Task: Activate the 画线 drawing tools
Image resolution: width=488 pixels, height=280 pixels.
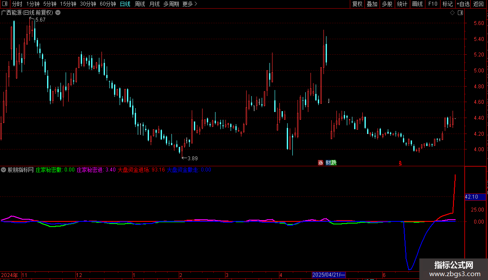Action: tap(417, 4)
